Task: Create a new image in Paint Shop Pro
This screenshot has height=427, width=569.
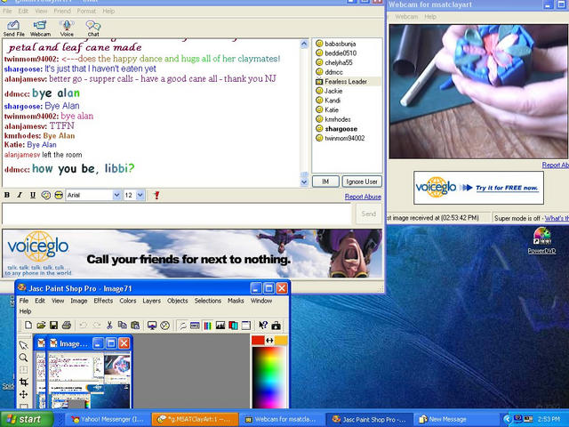Action: (28, 326)
